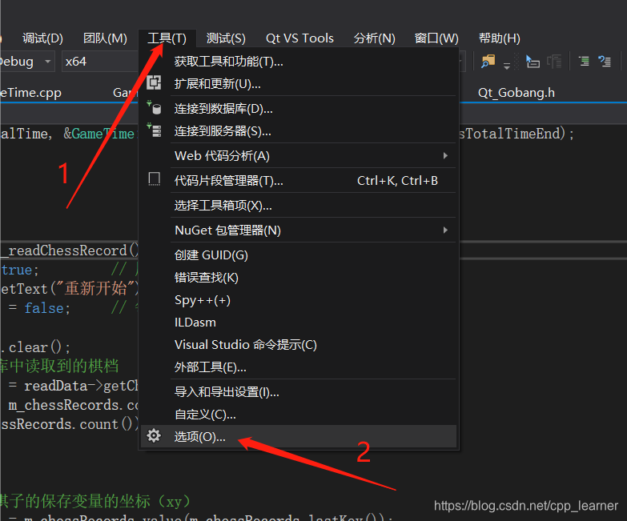Viewport: 627px width, 521px height.
Task: Open NuGet 包管理器(N) menu entry
Action: 299,230
